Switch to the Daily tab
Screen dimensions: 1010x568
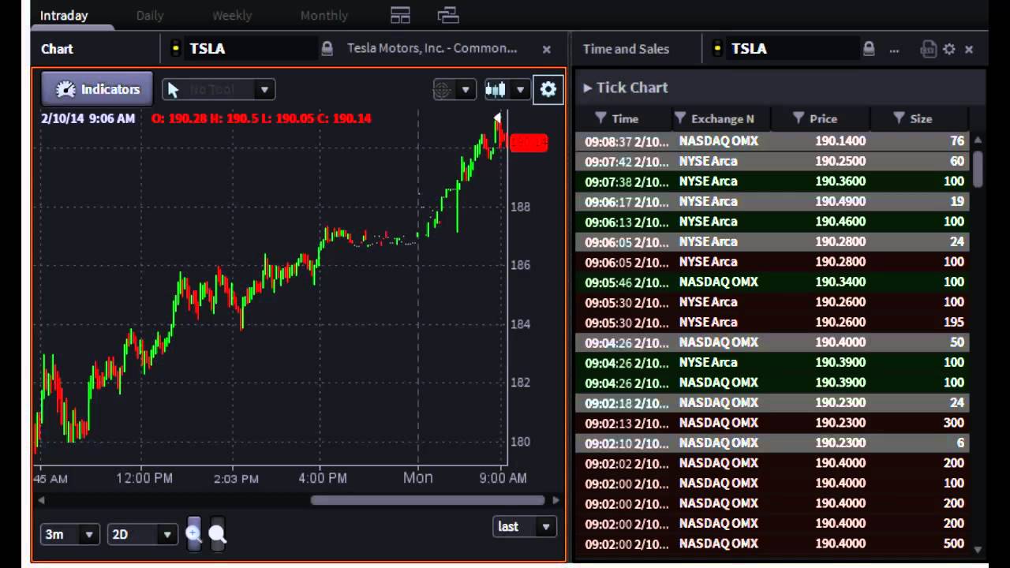click(149, 15)
